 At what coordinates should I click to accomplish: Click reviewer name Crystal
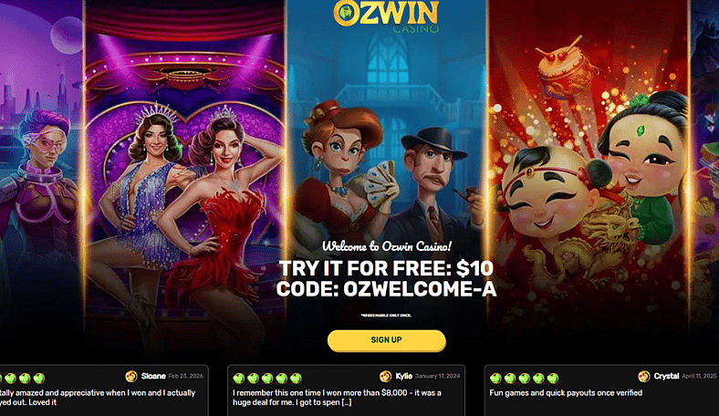(x=666, y=376)
